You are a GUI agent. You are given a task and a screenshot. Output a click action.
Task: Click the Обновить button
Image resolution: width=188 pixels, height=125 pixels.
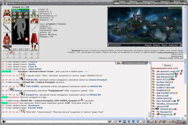pos(167,65)
